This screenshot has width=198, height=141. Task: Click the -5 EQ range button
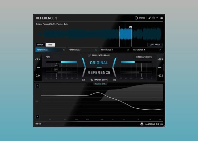37,117
